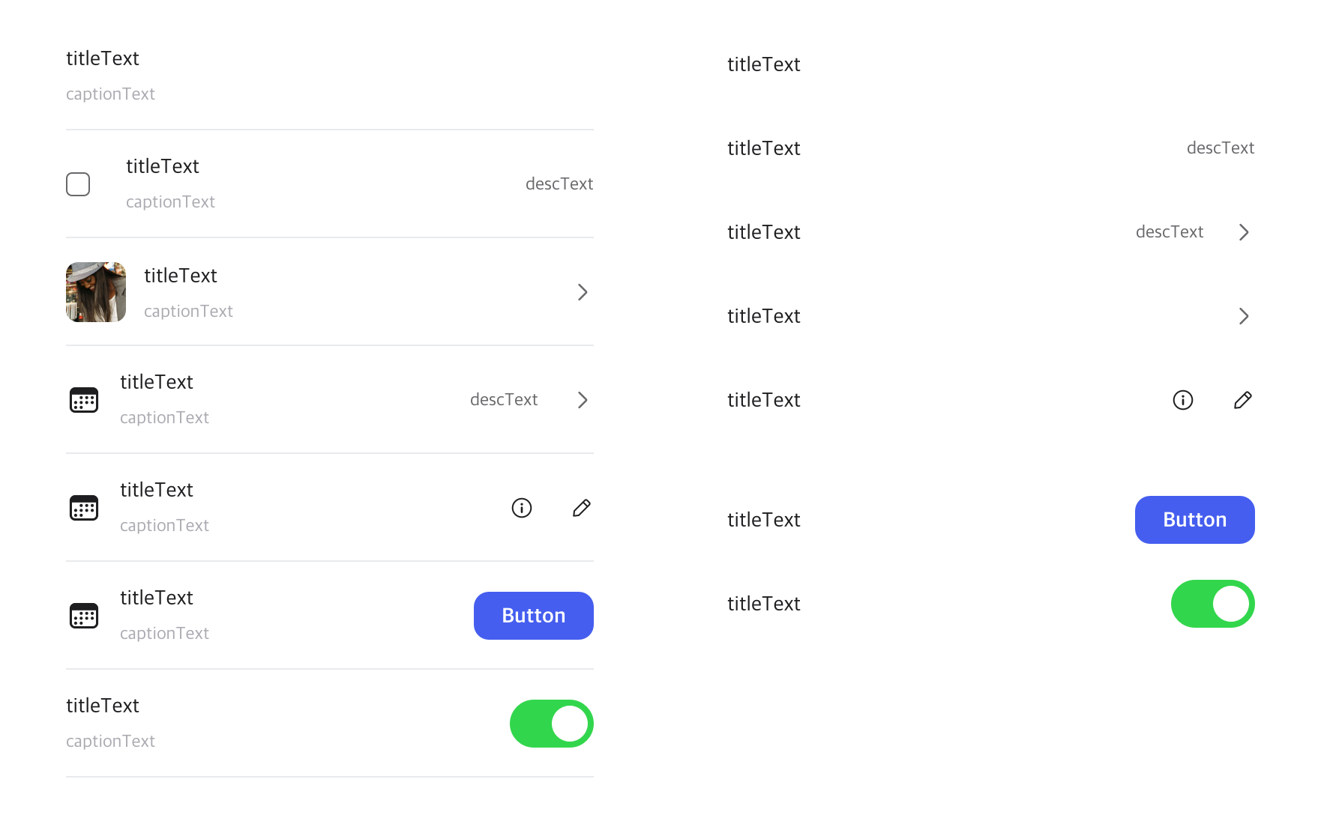This screenshot has height=818, width=1333.
Task: Expand chevron next to descText in left list
Action: 583,400
